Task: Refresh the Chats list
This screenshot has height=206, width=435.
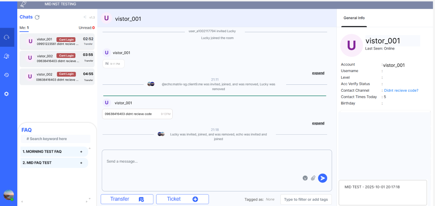Action: click(37, 17)
